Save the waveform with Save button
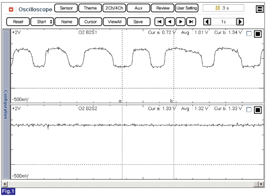 tap(138, 22)
